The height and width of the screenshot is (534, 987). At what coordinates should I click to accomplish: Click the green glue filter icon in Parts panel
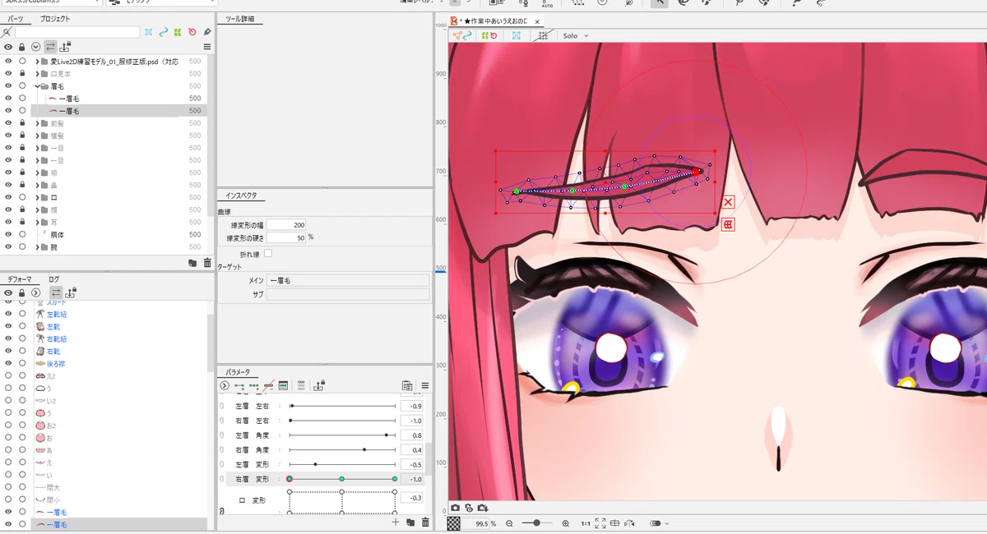click(x=177, y=32)
